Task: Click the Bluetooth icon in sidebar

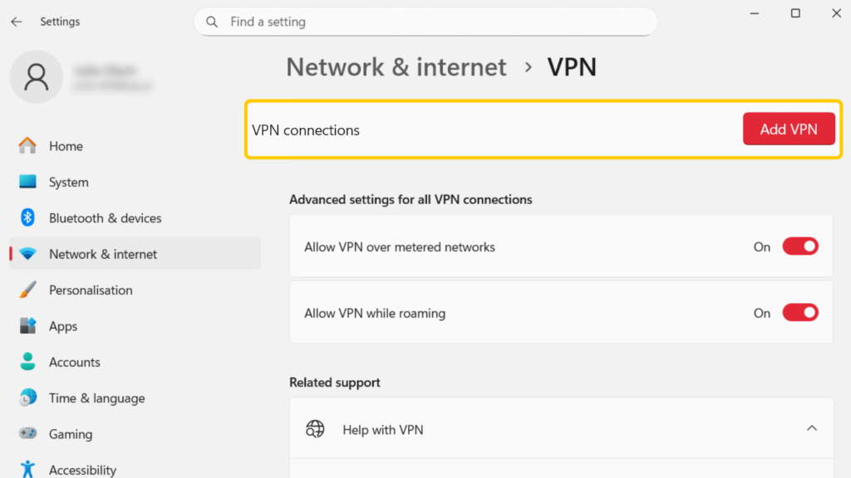Action: point(28,218)
